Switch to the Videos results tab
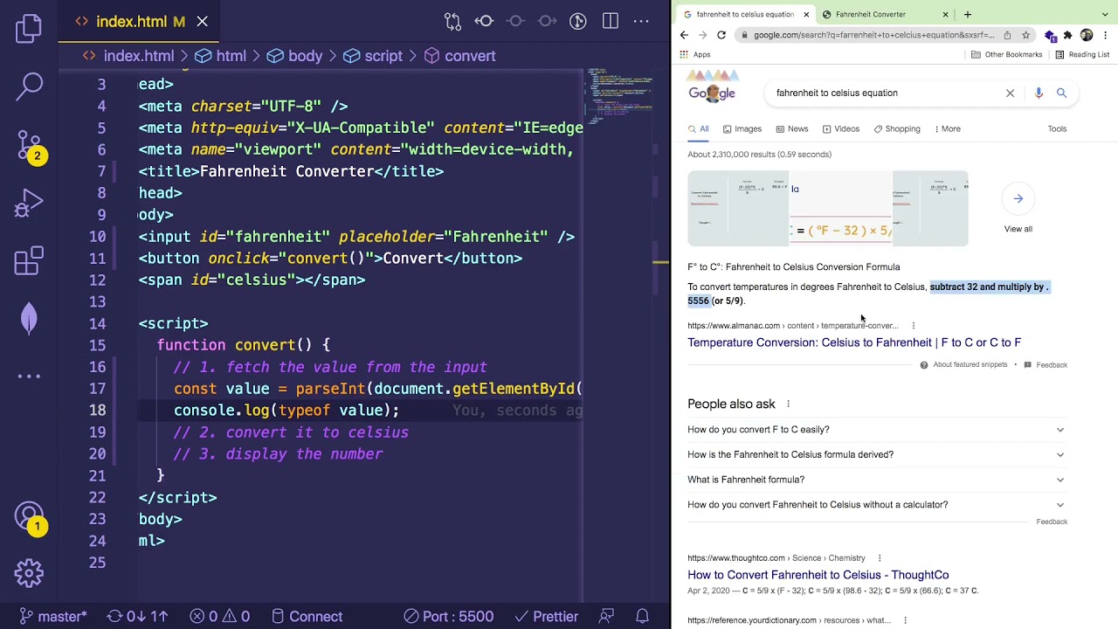1118x629 pixels. pyautogui.click(x=841, y=128)
